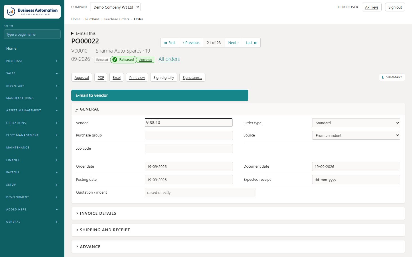Open the Source dropdown
The image size is (412, 257).
[x=356, y=135]
